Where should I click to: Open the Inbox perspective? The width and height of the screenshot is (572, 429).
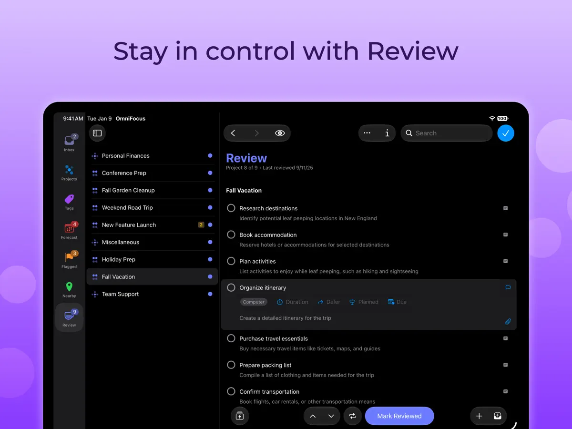pos(69,143)
